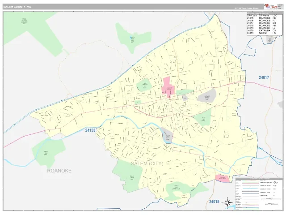Click the 'ZIP Code' column header in index
This screenshot has height=215, width=286.
[x=252, y=16]
